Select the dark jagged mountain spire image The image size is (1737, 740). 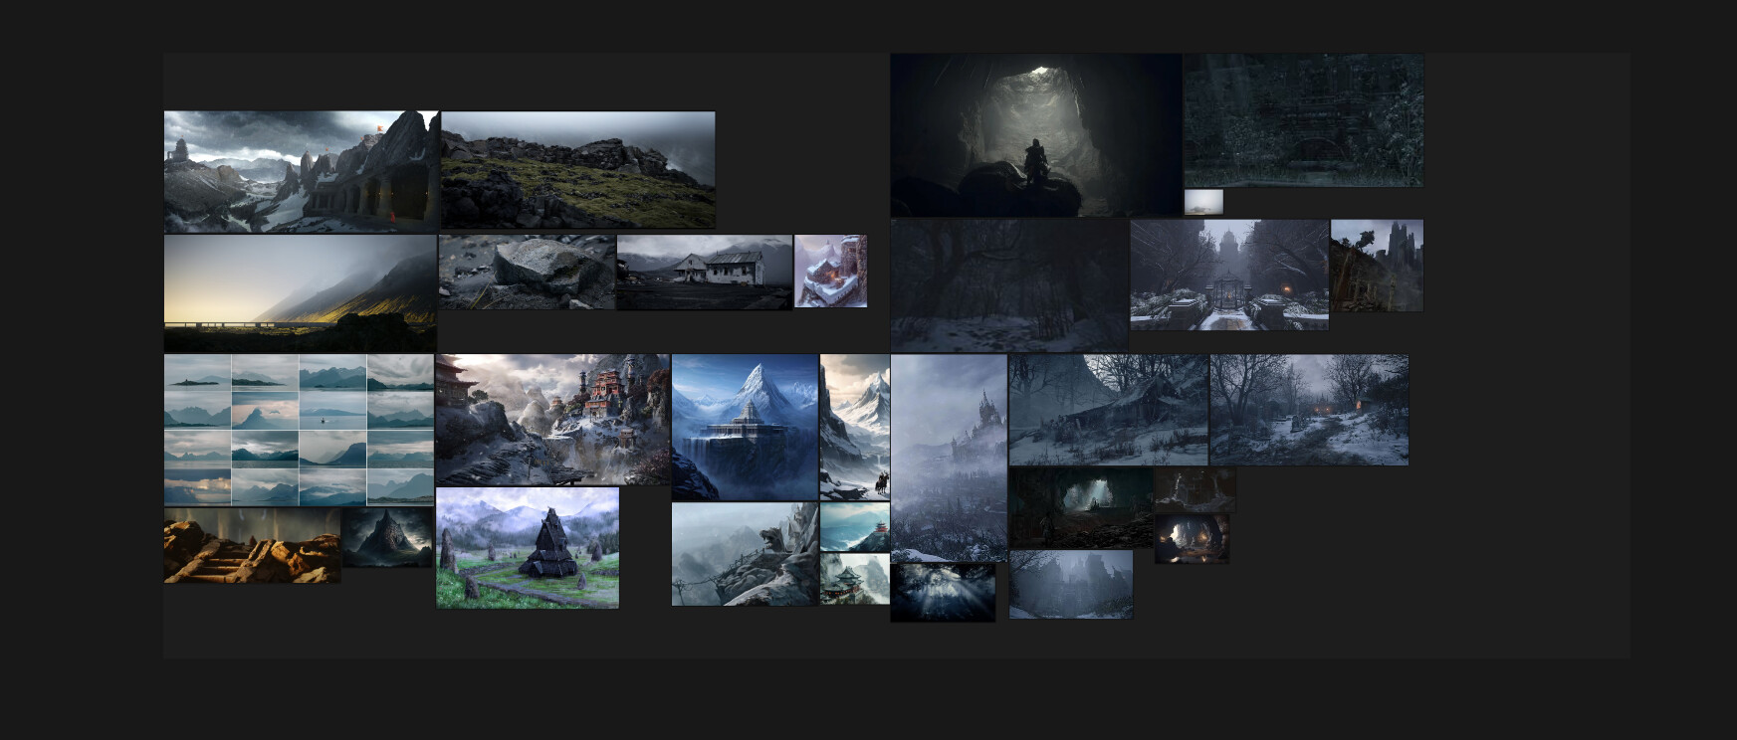(x=387, y=537)
